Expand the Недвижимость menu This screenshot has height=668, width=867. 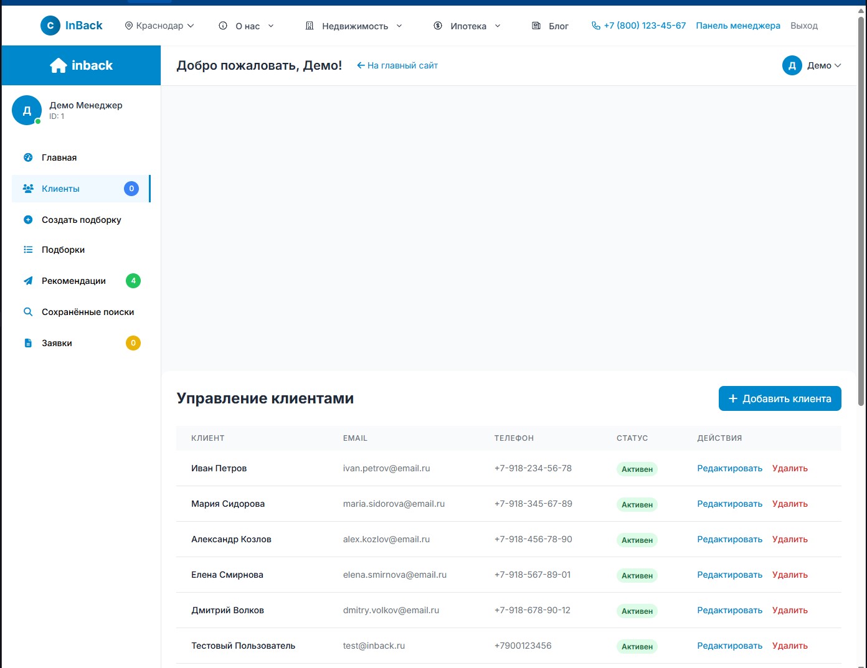[354, 26]
